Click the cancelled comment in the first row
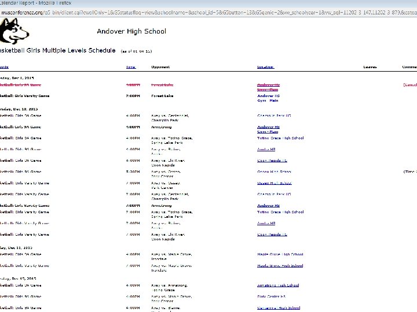417x312 pixels. (x=410, y=85)
